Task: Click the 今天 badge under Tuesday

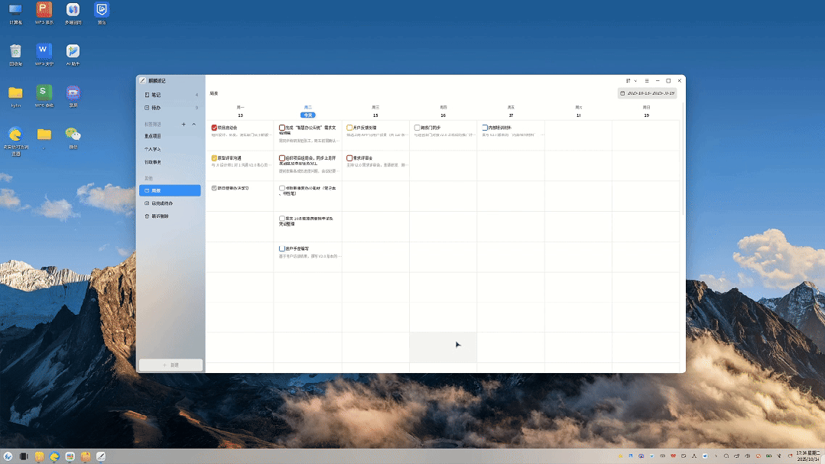Action: coord(307,115)
